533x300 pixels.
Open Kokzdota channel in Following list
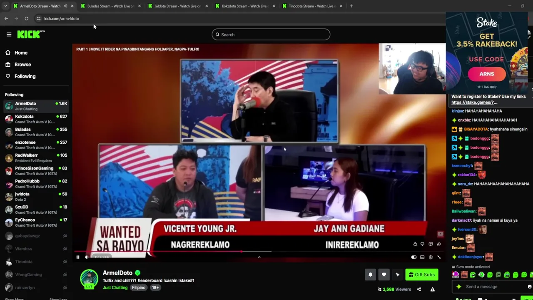pos(36,119)
